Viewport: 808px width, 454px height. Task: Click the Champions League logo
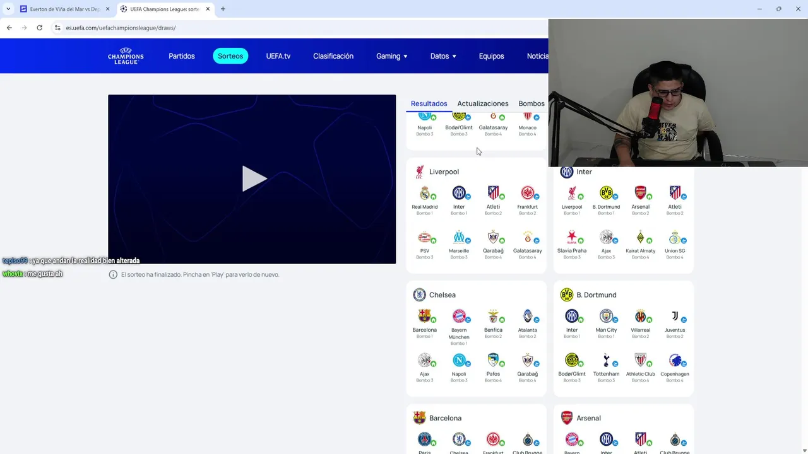tap(126, 56)
